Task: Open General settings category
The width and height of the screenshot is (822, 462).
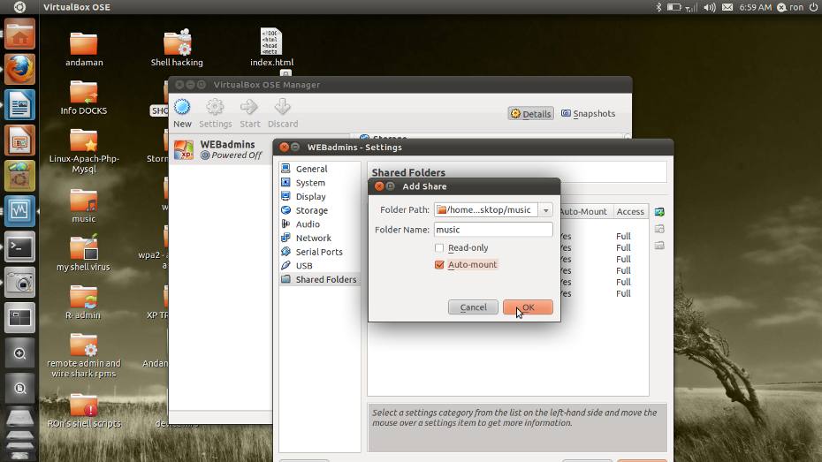Action: [311, 169]
